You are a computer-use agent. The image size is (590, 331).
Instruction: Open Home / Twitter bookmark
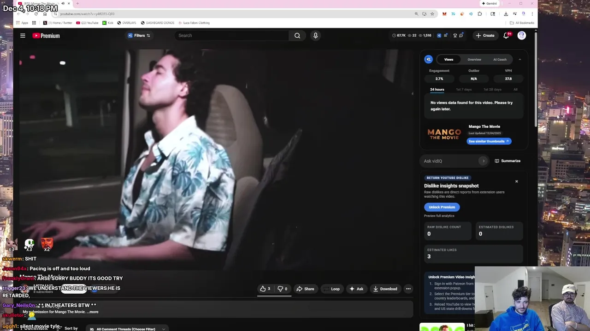point(58,23)
